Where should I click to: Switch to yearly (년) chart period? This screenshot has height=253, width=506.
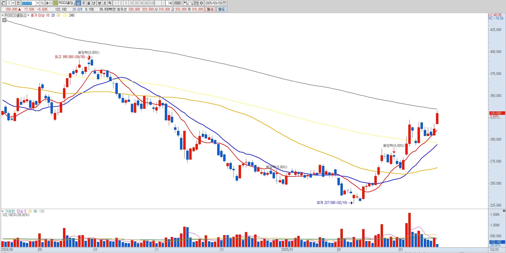tap(94, 3)
